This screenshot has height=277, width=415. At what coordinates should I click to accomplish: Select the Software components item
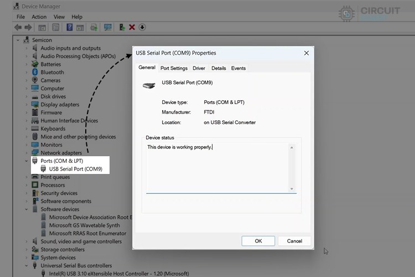pyautogui.click(x=66, y=201)
